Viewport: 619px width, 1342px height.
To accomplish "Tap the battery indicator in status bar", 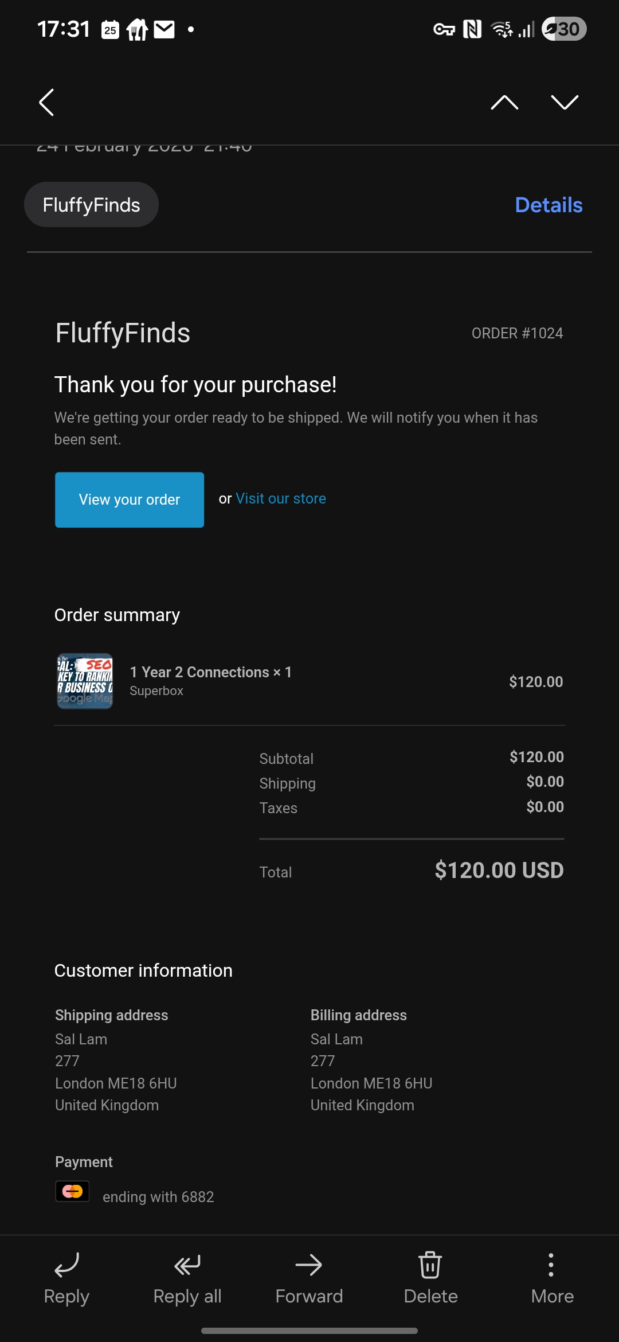I will [564, 29].
